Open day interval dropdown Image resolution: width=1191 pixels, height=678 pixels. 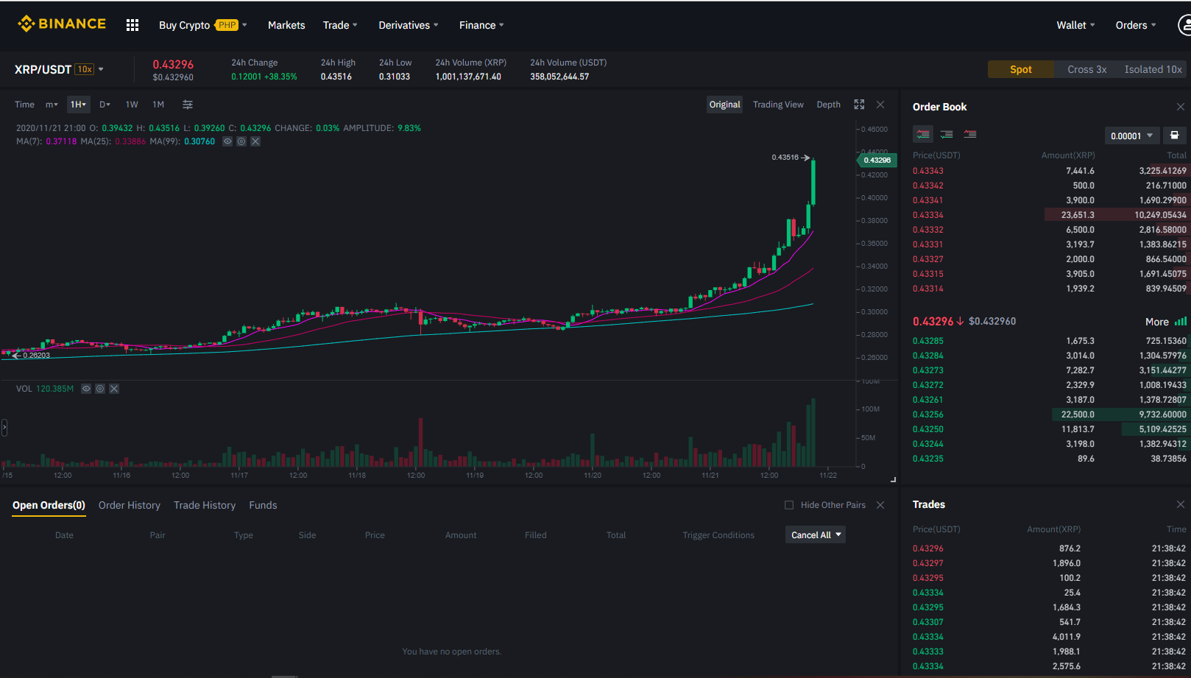tap(105, 105)
